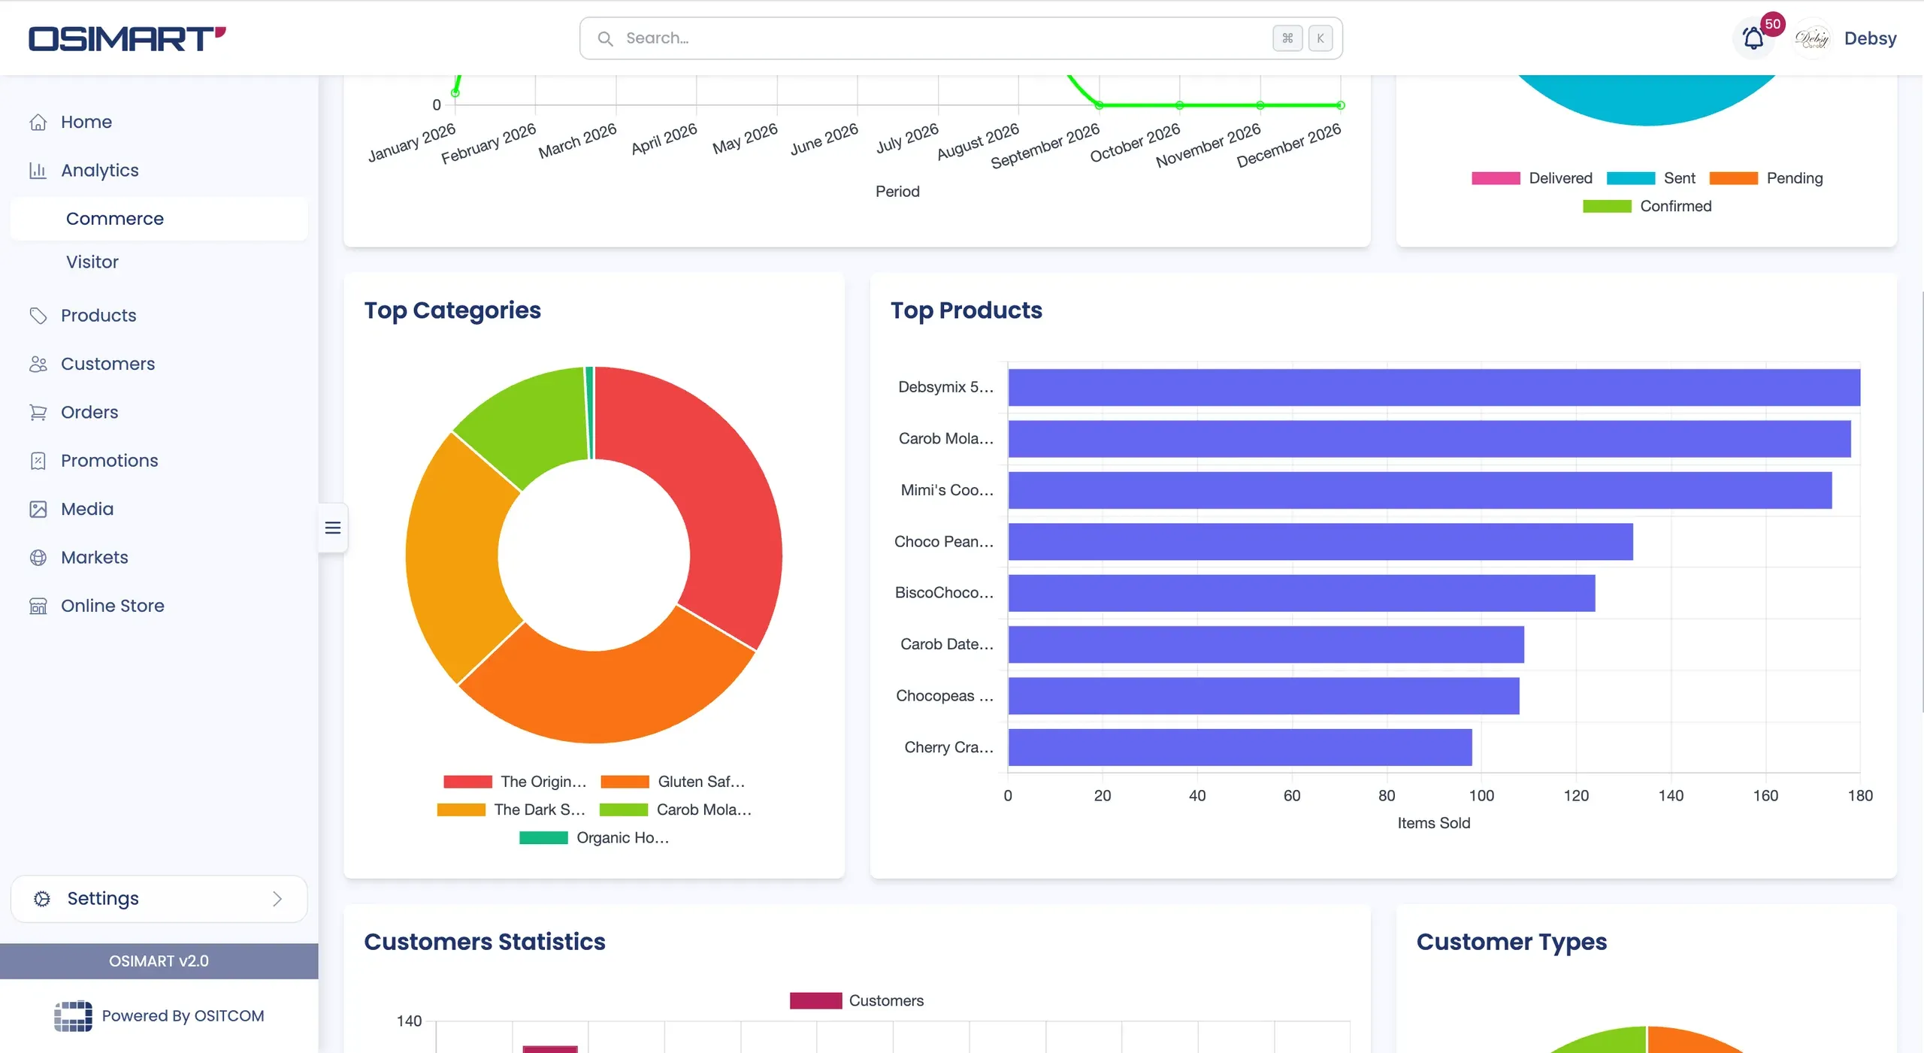
Task: Click the search magnifier icon
Action: coord(605,38)
